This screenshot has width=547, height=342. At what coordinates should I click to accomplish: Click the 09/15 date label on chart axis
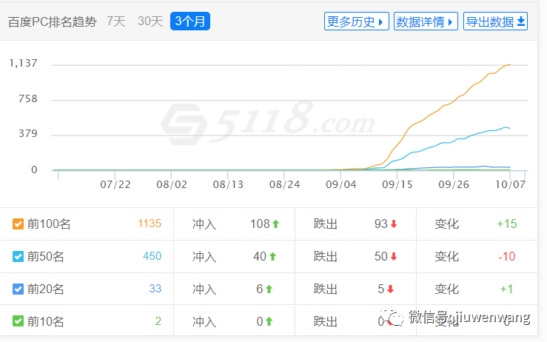[397, 184]
